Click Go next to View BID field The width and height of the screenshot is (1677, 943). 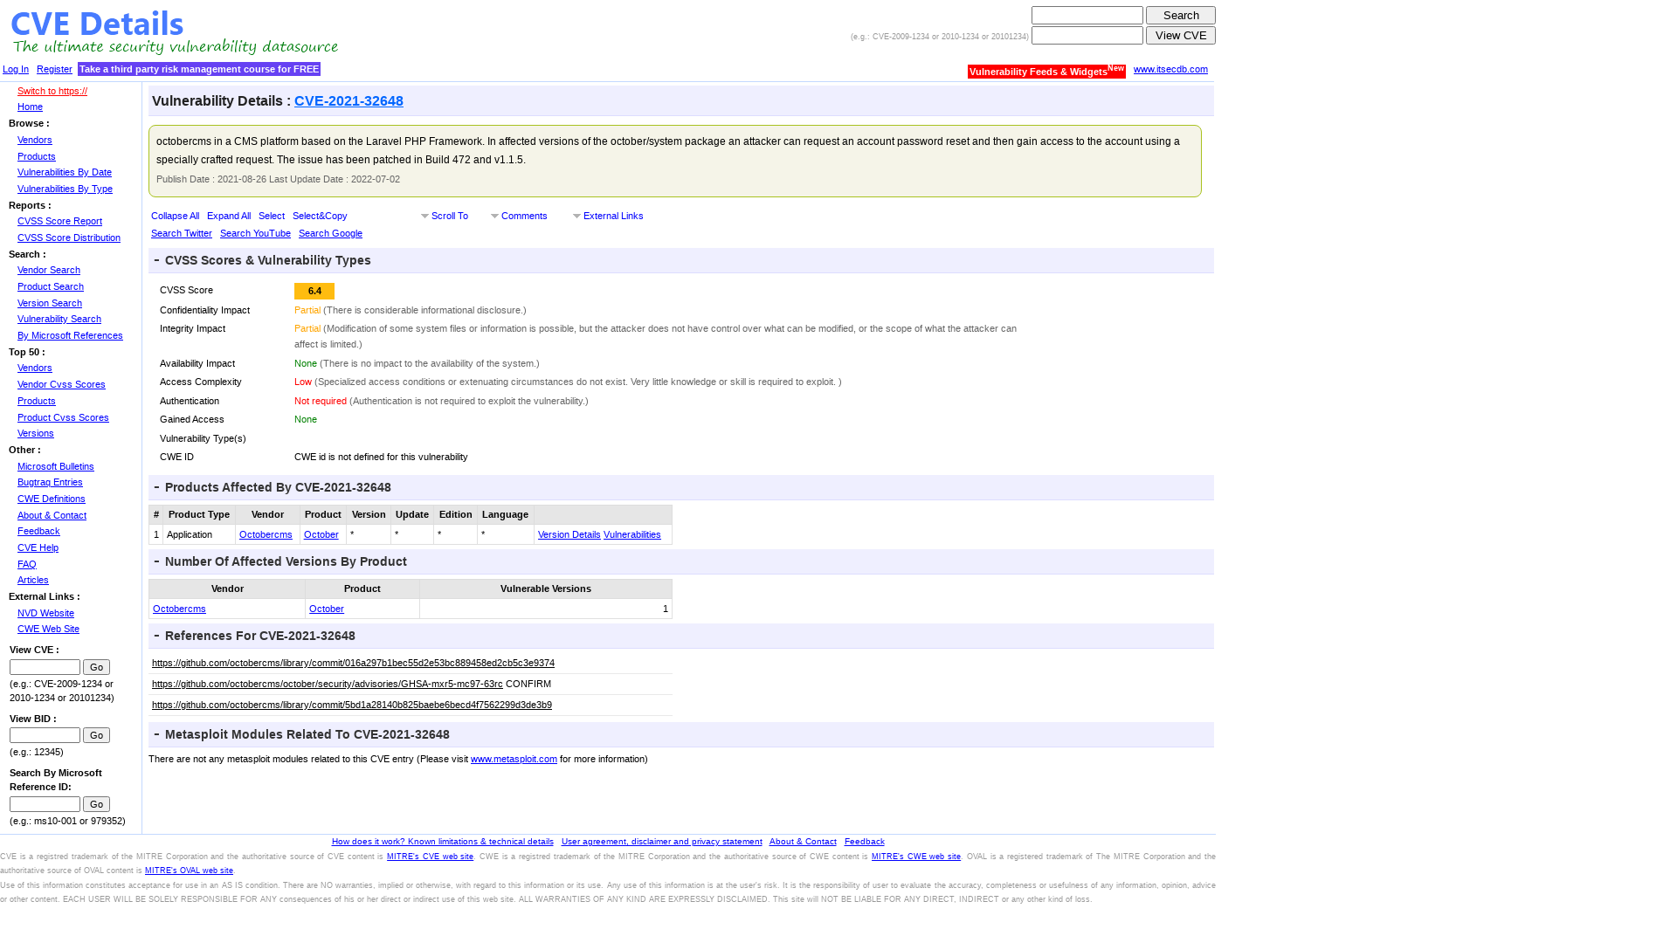point(96,735)
